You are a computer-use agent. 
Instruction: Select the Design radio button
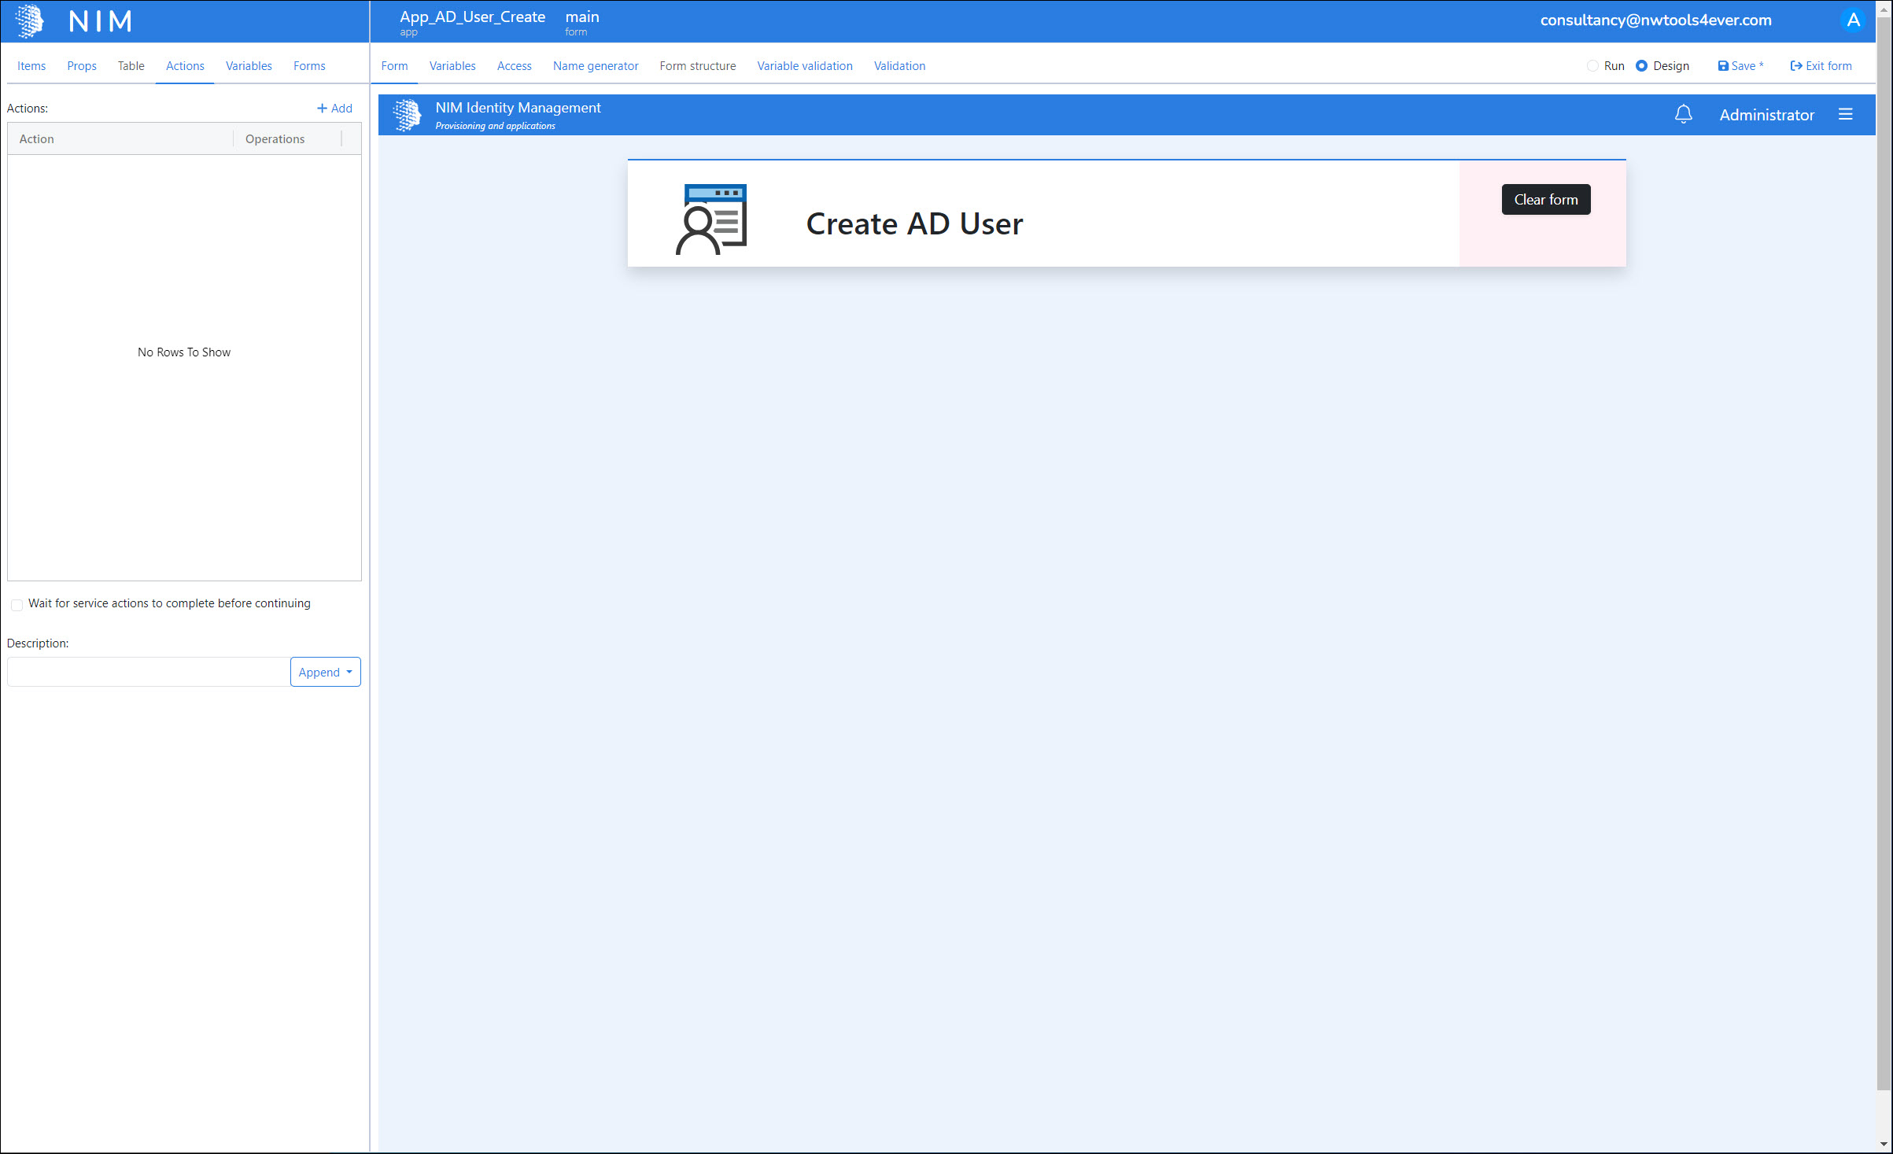pos(1641,66)
